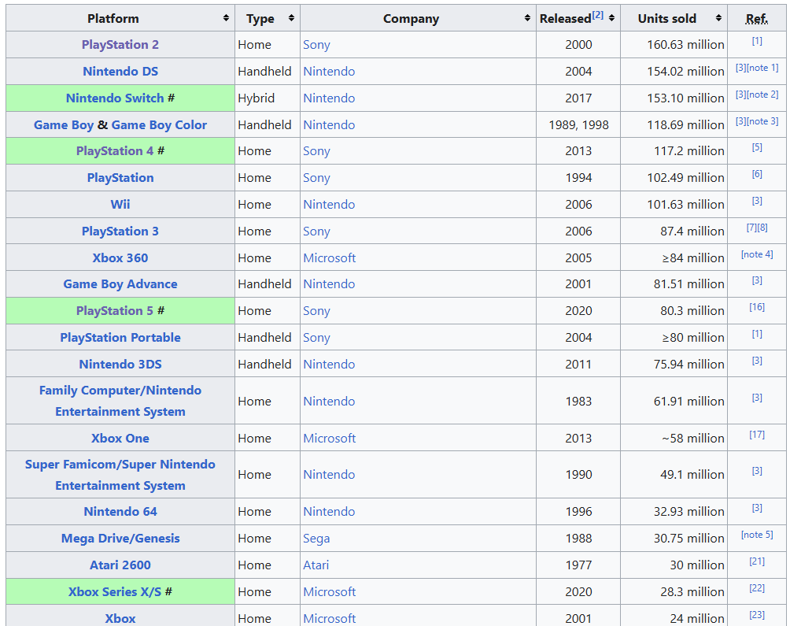This screenshot has width=790, height=626.
Task: Click the Ref. column header abbreviation
Action: (756, 19)
